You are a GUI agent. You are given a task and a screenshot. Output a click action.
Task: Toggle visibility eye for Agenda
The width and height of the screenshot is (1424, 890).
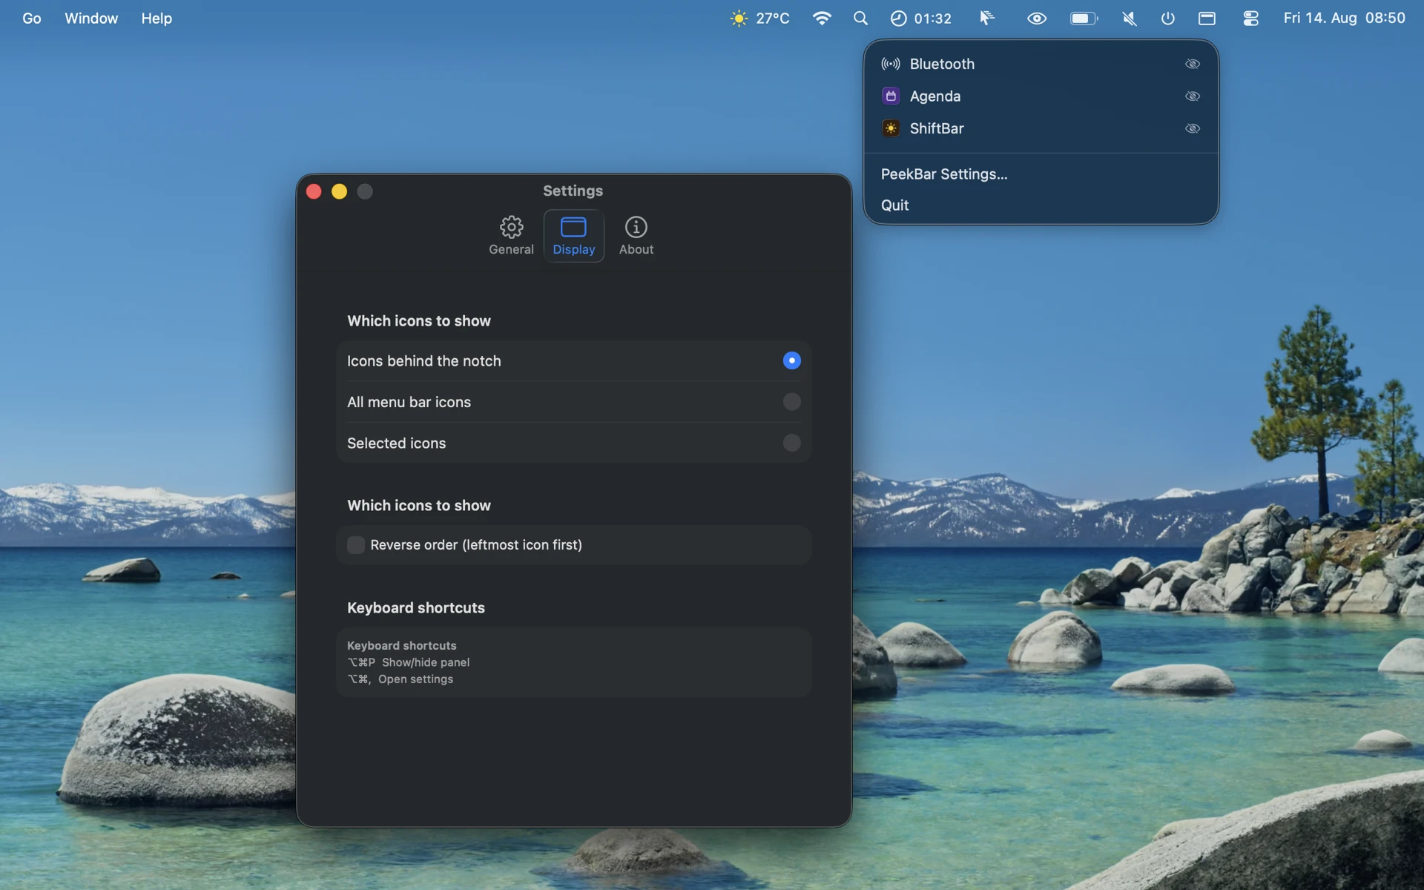click(x=1193, y=96)
